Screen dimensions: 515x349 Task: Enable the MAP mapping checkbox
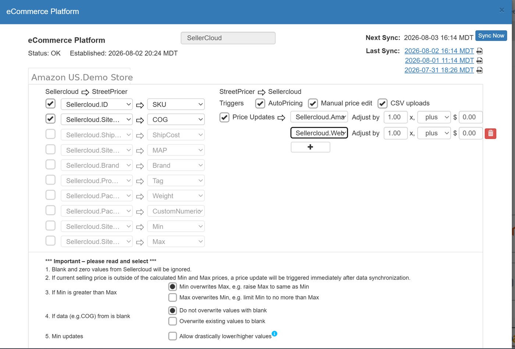coord(50,149)
